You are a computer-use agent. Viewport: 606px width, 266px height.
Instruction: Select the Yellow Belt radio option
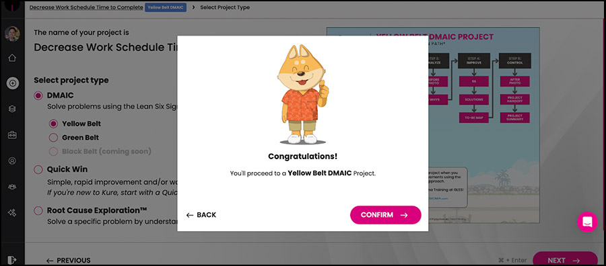tap(53, 124)
